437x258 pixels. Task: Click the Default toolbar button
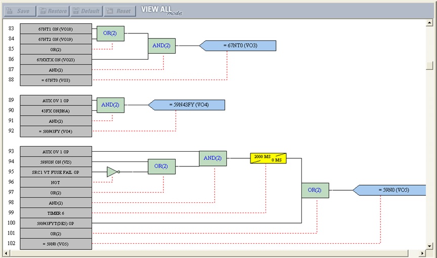pos(86,11)
